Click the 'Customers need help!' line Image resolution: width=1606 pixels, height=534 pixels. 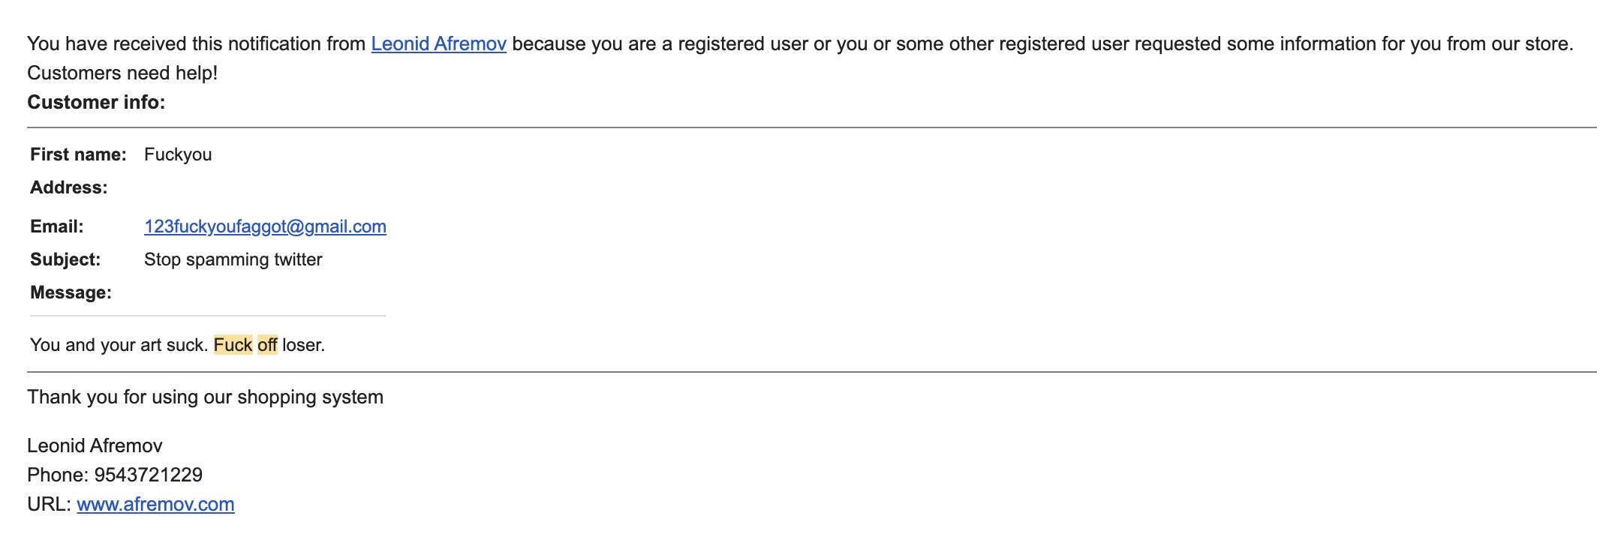tap(122, 73)
